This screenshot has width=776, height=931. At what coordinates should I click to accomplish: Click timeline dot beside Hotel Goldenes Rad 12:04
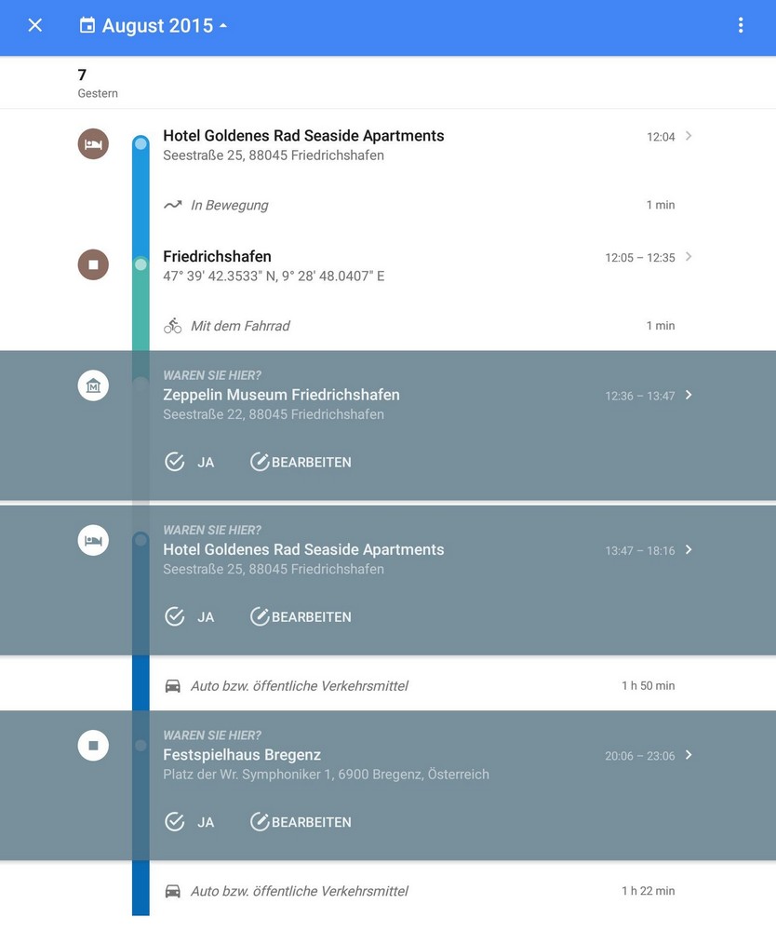(x=140, y=143)
